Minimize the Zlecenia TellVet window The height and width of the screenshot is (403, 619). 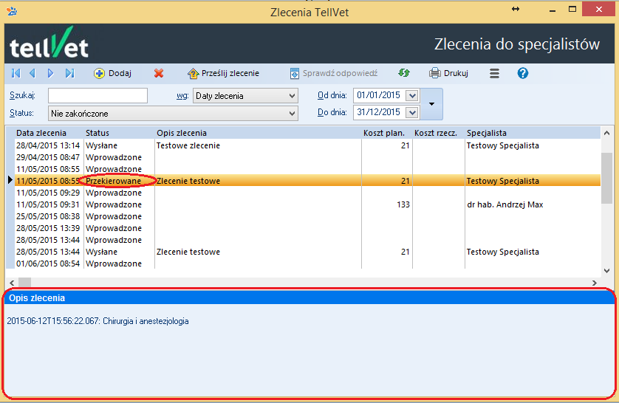tap(553, 10)
